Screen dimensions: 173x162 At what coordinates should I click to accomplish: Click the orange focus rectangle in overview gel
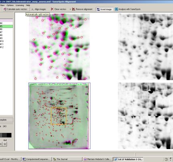click(59, 116)
